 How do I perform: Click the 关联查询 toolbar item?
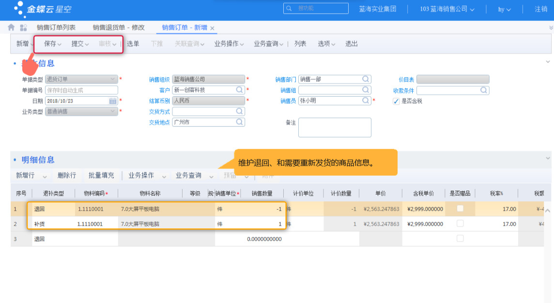[x=189, y=44]
